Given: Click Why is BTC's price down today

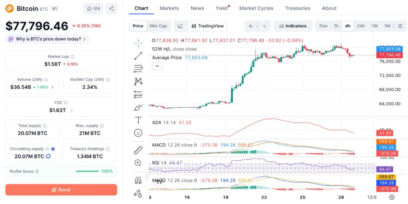Looking at the screenshot, I should coord(48,39).
